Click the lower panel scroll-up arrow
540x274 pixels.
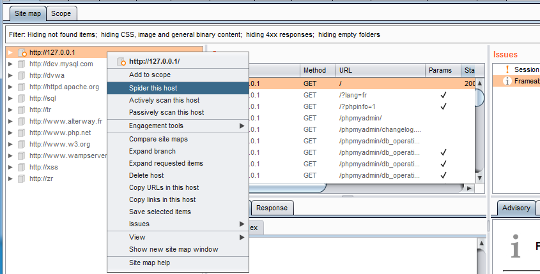pyautogui.click(x=481, y=244)
